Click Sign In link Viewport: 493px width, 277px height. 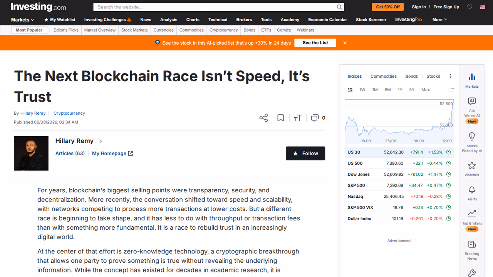tap(419, 7)
